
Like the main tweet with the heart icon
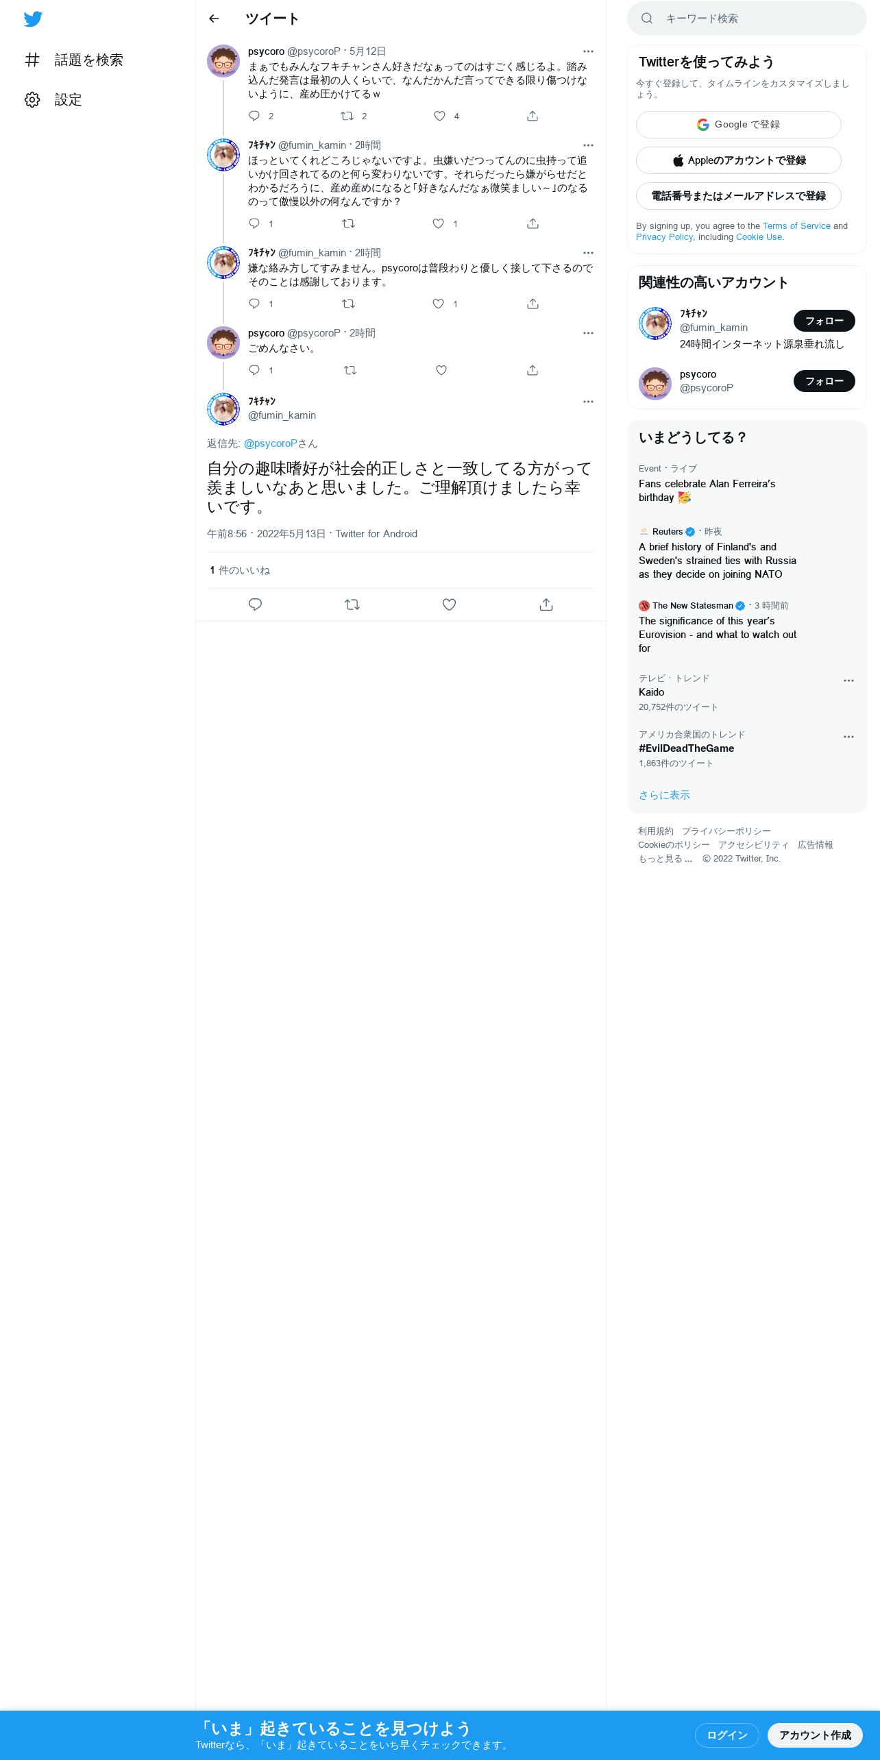(x=449, y=604)
